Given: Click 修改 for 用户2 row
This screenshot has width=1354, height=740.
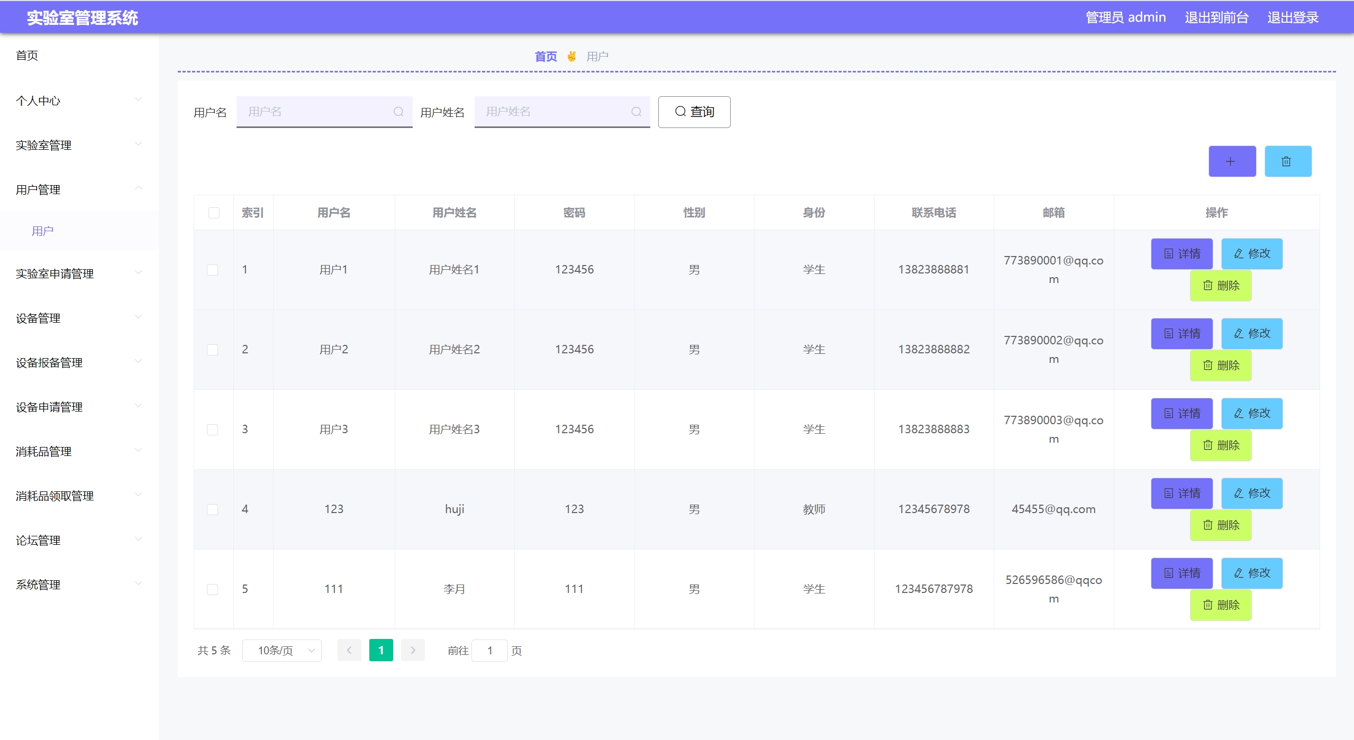Looking at the screenshot, I should (x=1251, y=334).
